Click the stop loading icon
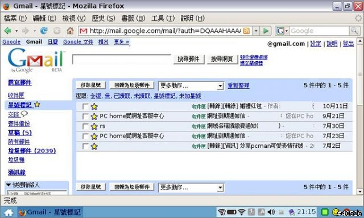 pos(57,31)
